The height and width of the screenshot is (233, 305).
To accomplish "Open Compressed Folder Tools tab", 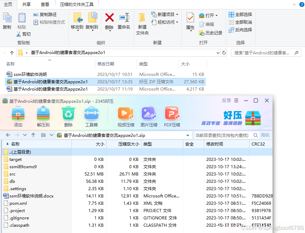I will [x=77, y=4].
